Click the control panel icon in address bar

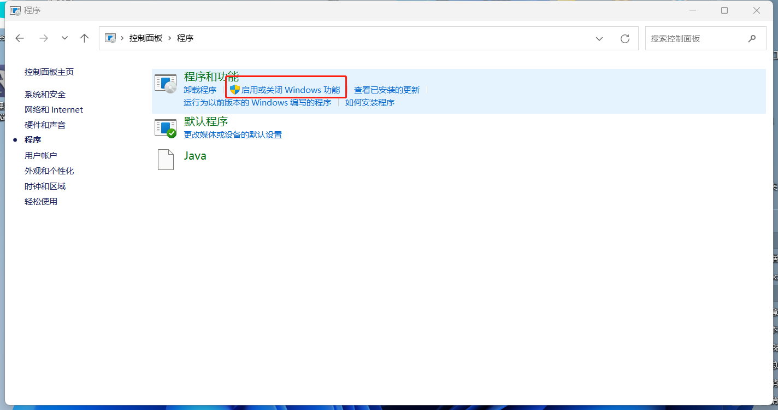click(110, 38)
